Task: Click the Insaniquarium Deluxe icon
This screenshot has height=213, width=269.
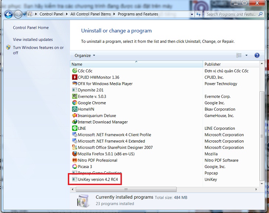Action: tap(74, 115)
